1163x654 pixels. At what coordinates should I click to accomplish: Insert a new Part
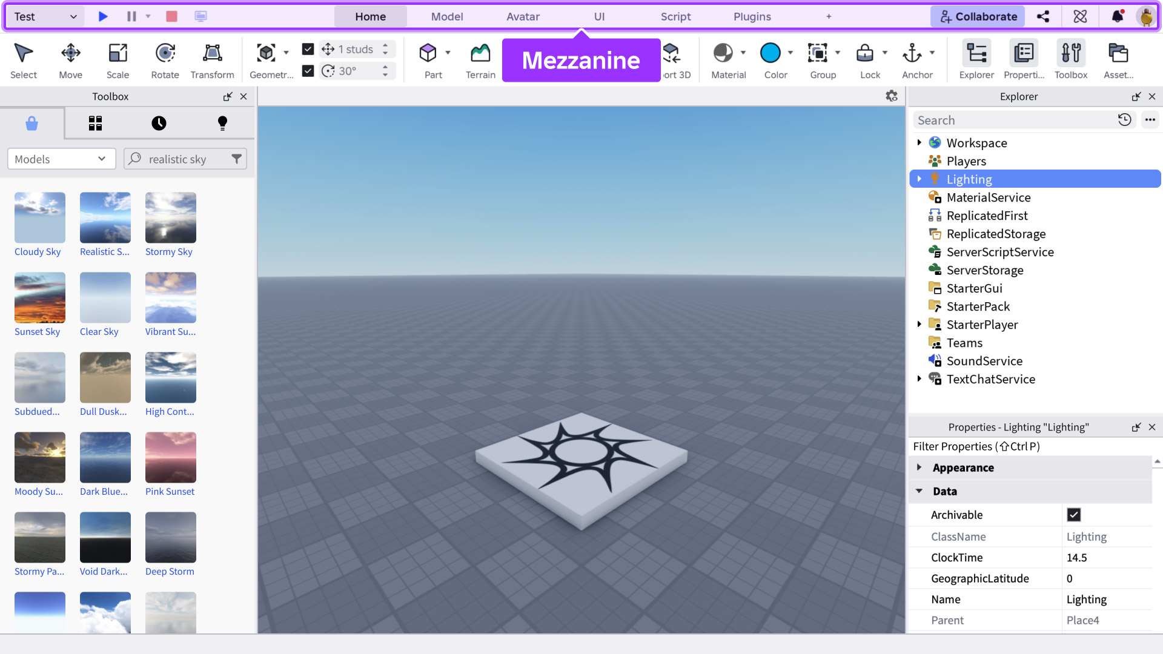click(428, 61)
